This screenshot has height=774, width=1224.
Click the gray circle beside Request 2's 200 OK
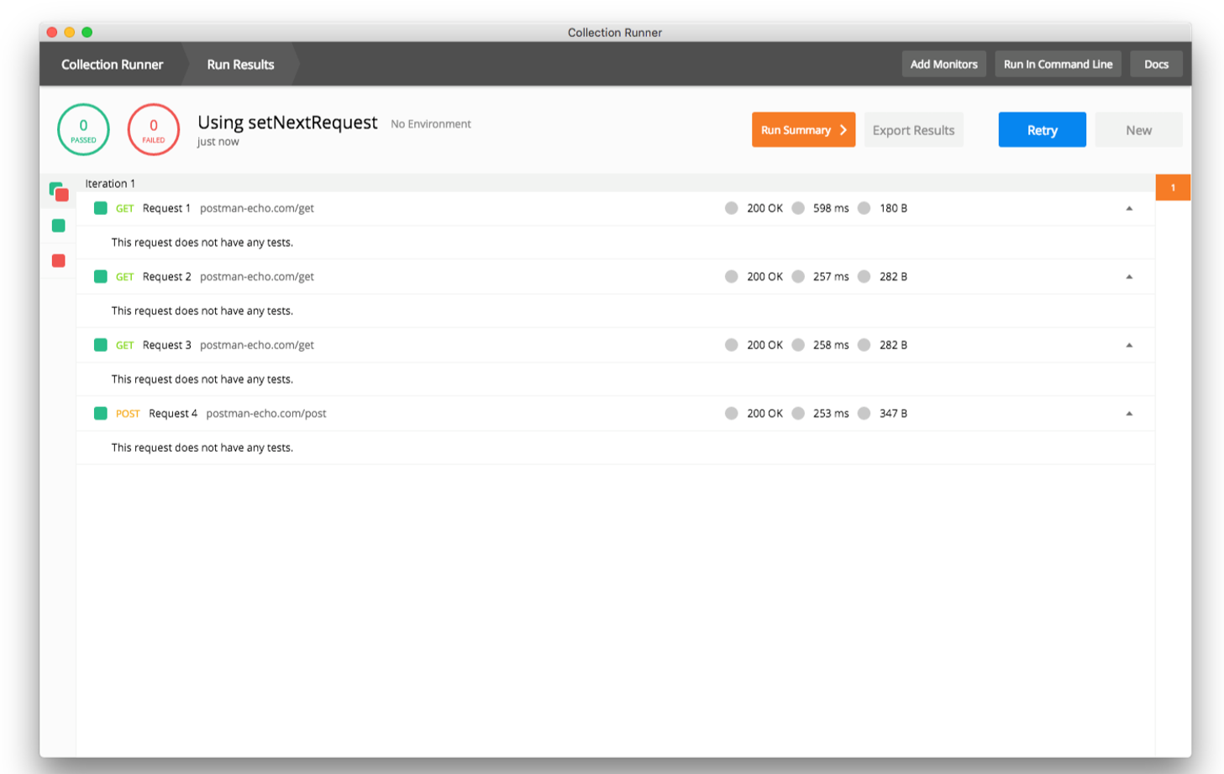tap(732, 276)
